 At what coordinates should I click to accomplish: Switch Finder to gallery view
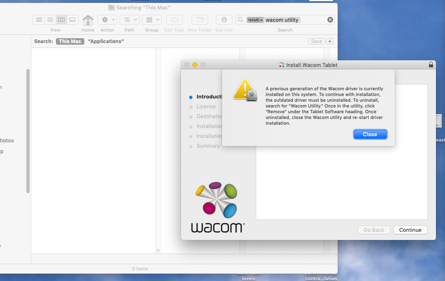pyautogui.click(x=72, y=20)
